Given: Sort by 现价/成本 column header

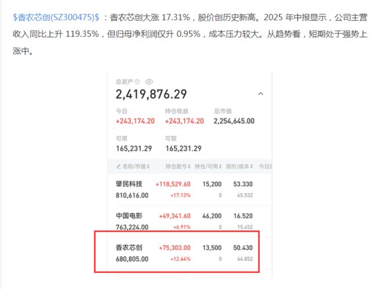Looking at the screenshot, I should 239,166.
